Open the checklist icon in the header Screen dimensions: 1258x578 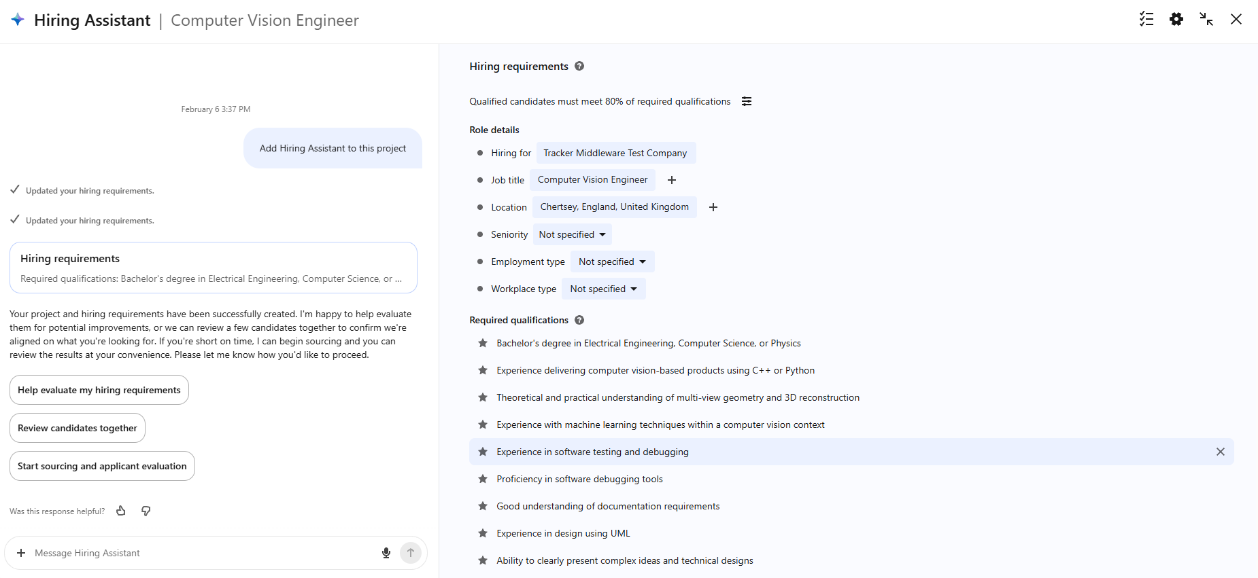[x=1146, y=19]
